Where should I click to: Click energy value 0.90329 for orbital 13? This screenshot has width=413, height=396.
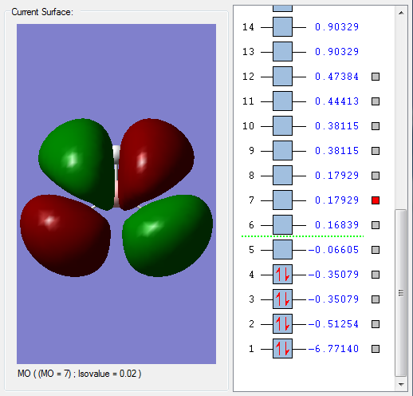point(336,52)
